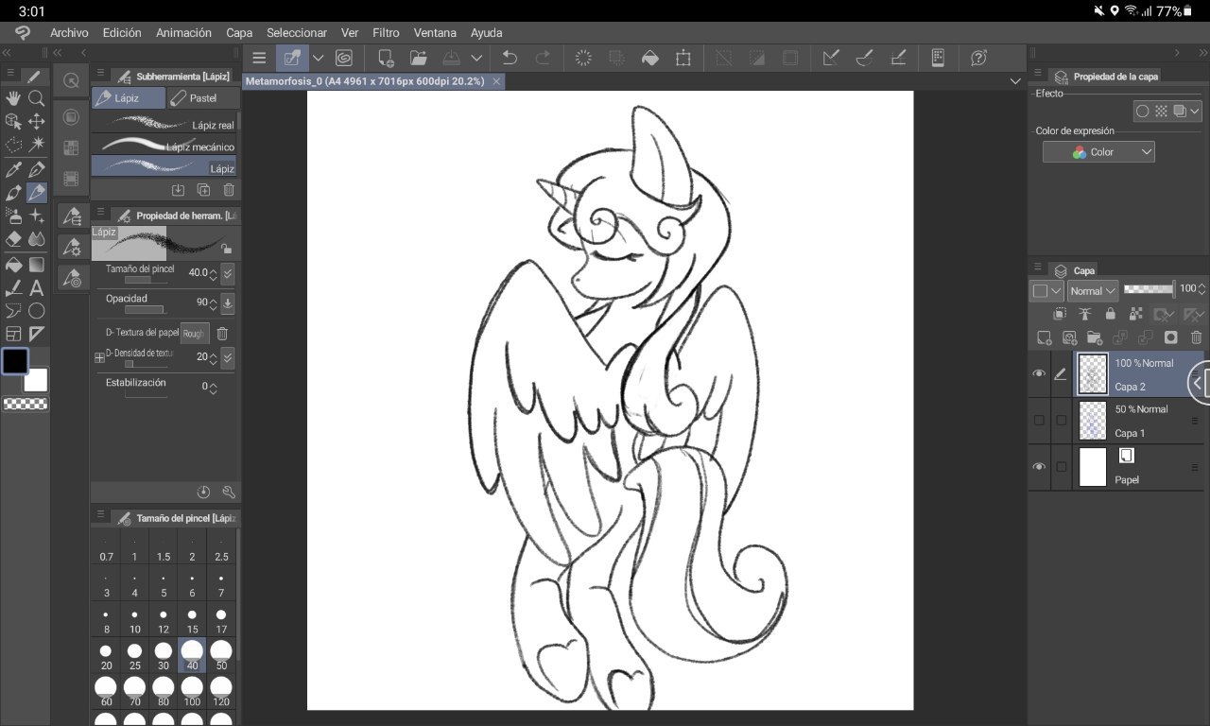Open the smartphone connection icon in command bar
Screen dimensions: 1210x726
tap(938, 58)
